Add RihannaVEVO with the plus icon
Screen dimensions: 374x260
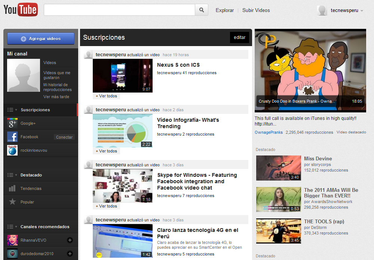(70, 240)
